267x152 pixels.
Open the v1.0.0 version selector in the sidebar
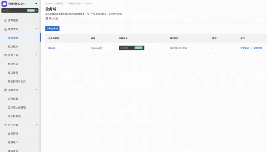click(x=20, y=10)
